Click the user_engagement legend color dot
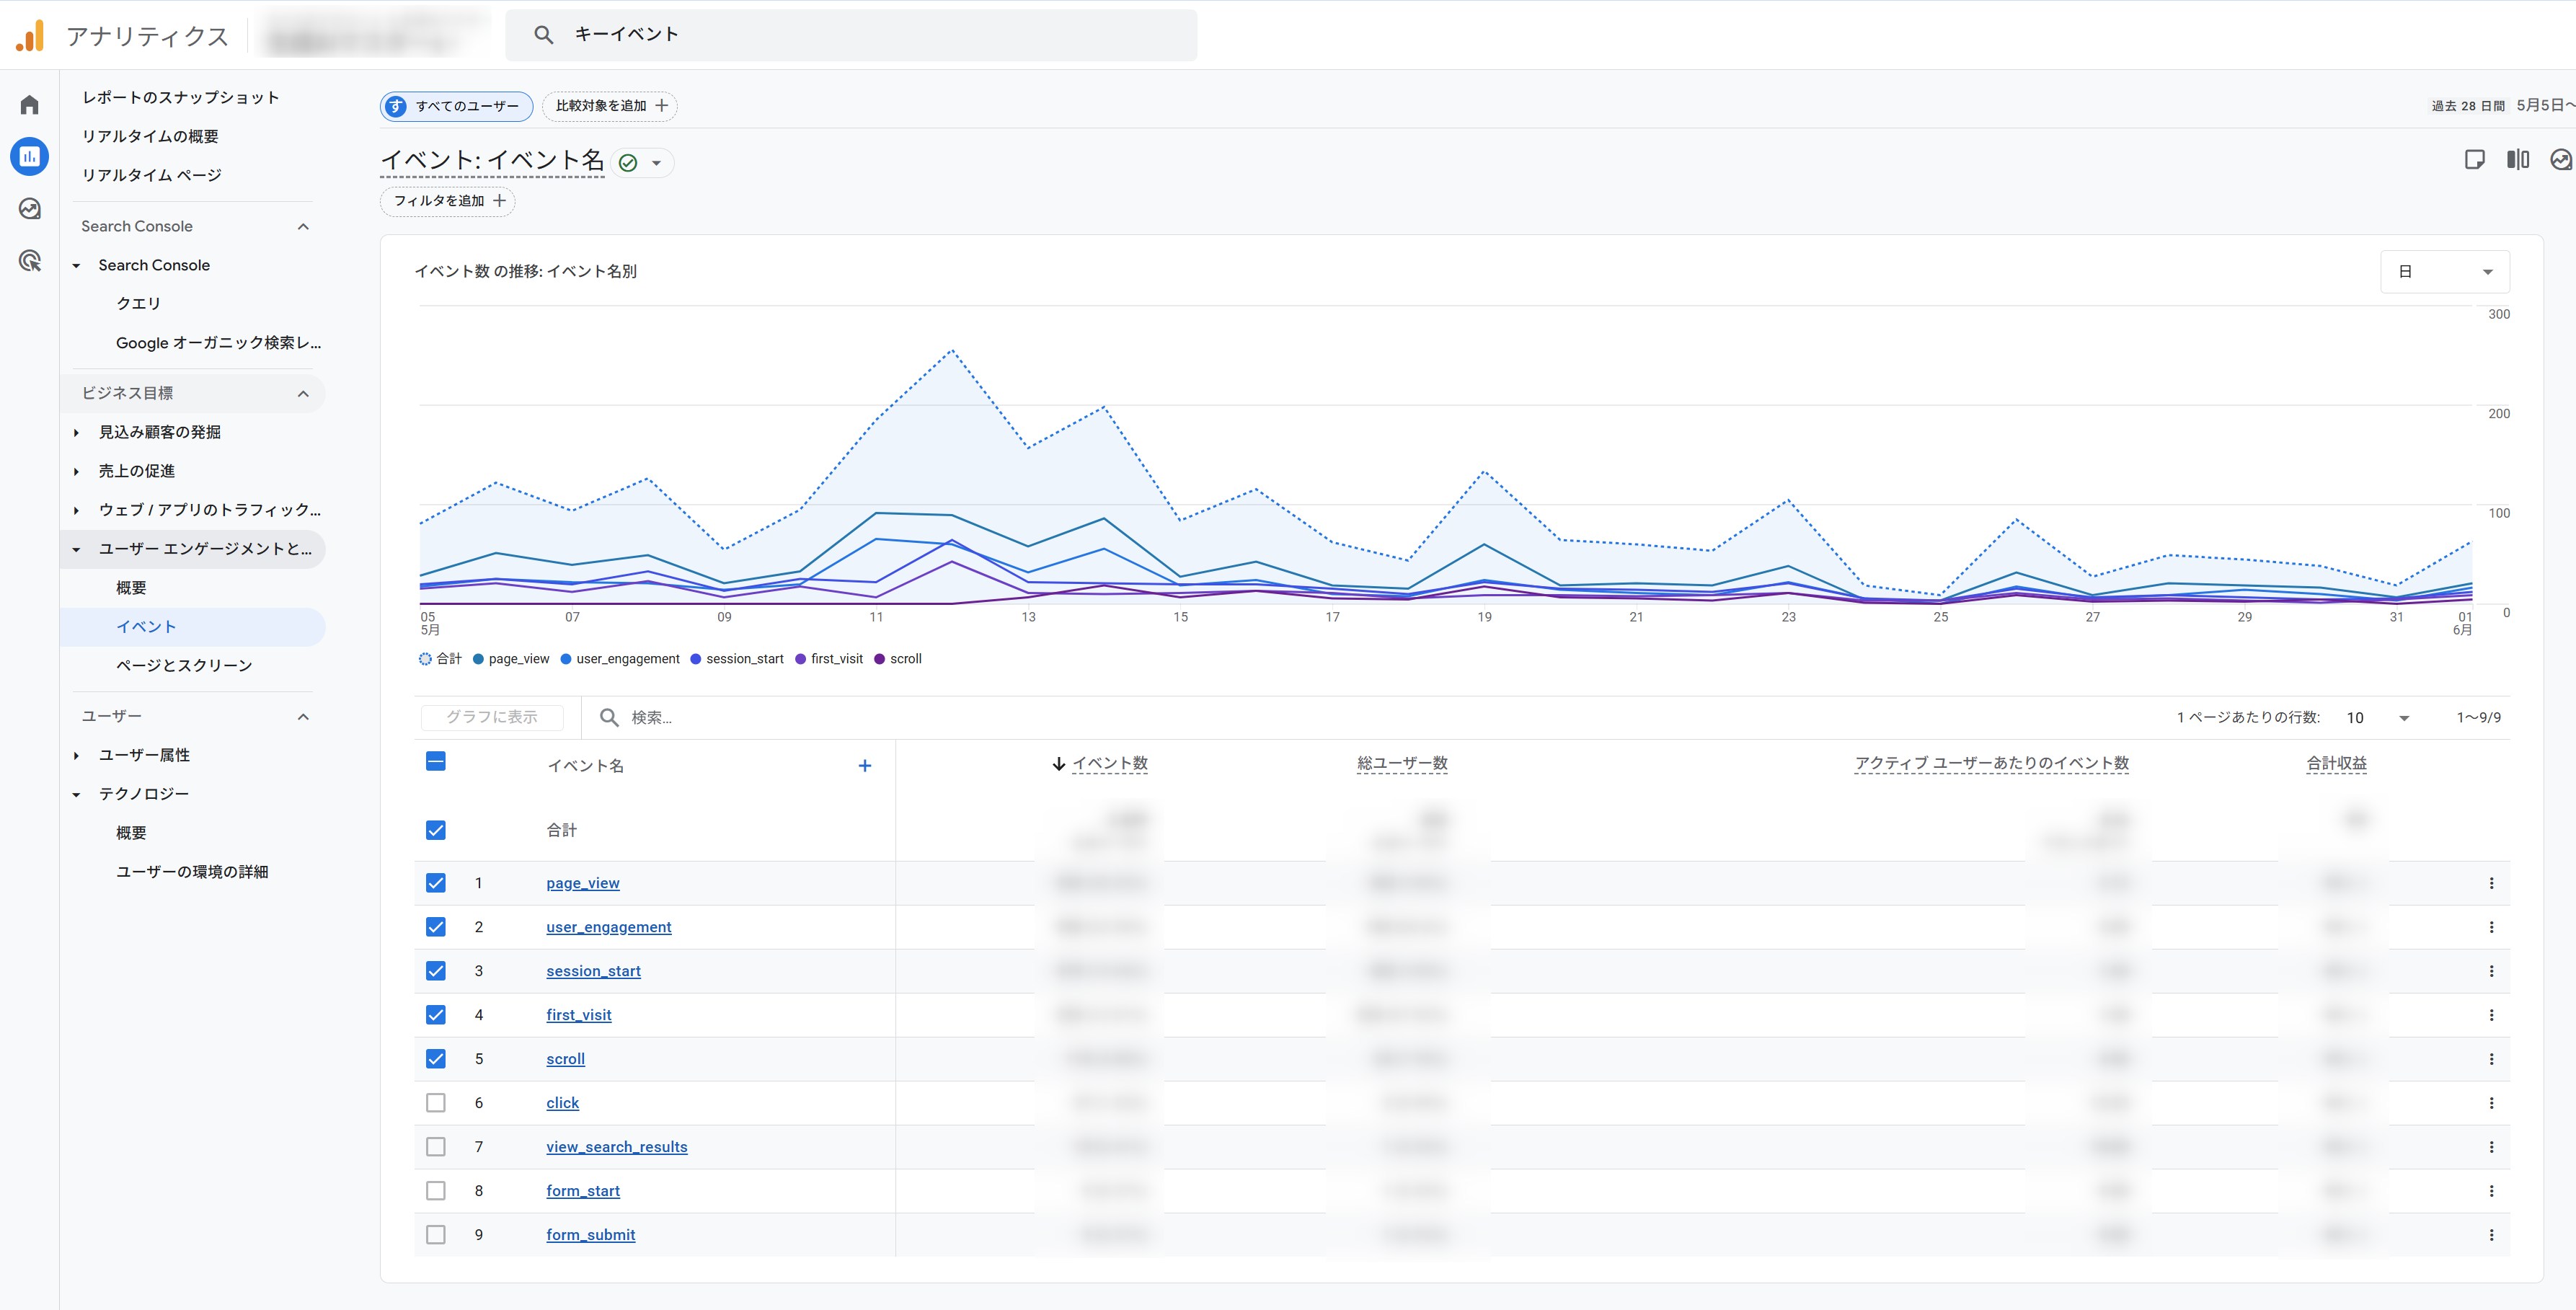Viewport: 2576px width, 1310px height. point(566,659)
